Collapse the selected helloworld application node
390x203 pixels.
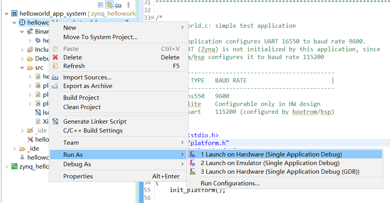[14, 22]
